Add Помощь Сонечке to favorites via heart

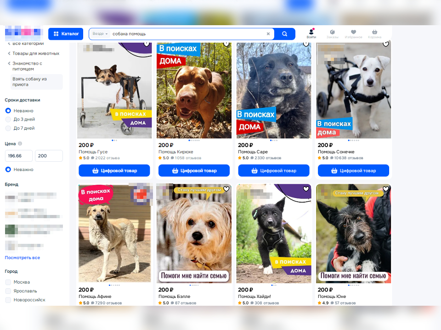(386, 44)
